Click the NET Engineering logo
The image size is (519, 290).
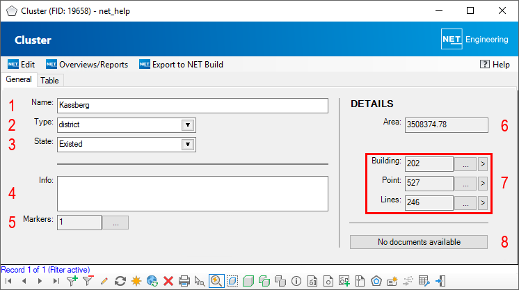pos(474,39)
